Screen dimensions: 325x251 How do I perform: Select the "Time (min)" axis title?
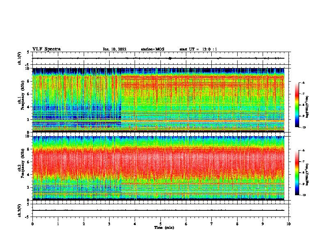(x=164, y=228)
